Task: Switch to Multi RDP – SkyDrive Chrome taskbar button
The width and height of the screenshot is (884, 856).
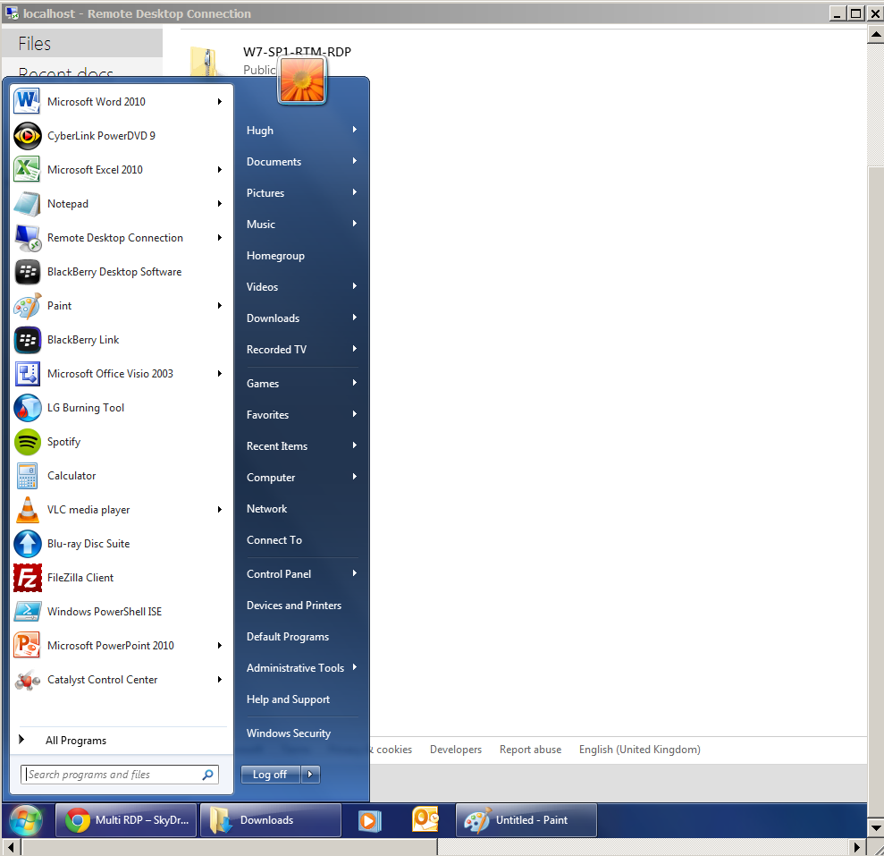Action: [x=126, y=820]
